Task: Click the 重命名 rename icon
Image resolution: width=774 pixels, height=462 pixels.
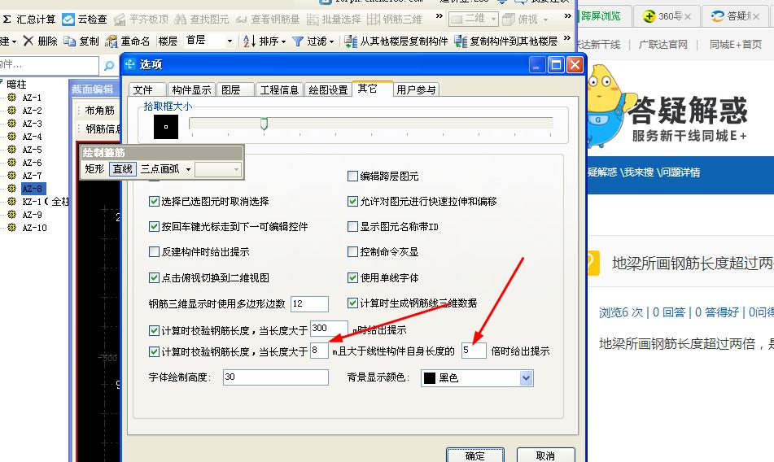Action: point(111,41)
